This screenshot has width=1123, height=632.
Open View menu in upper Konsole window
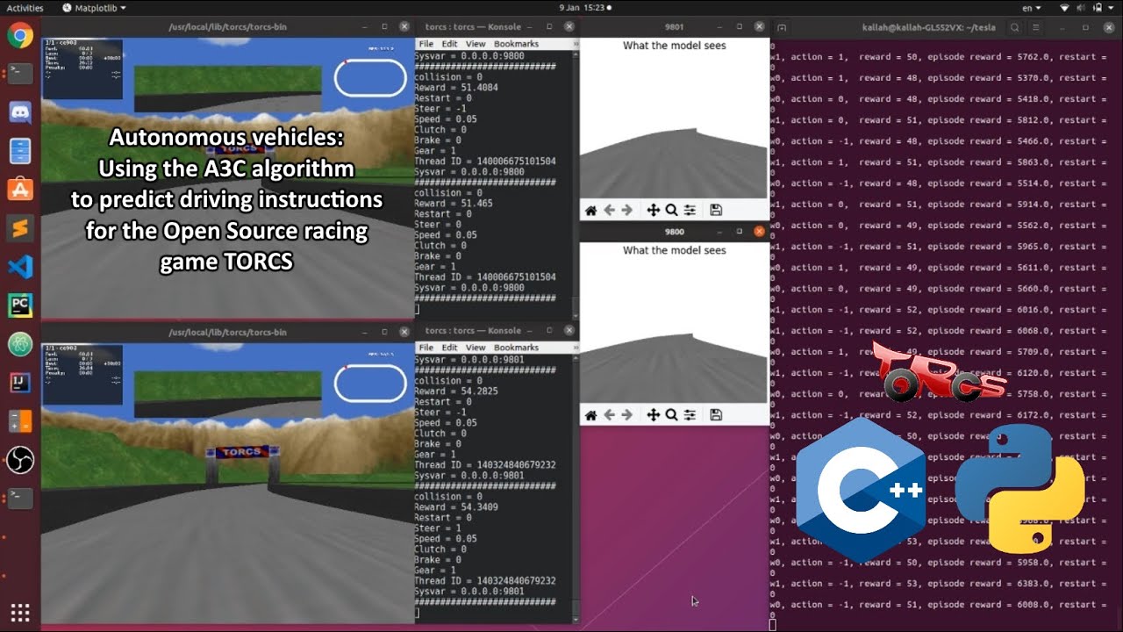pyautogui.click(x=476, y=44)
